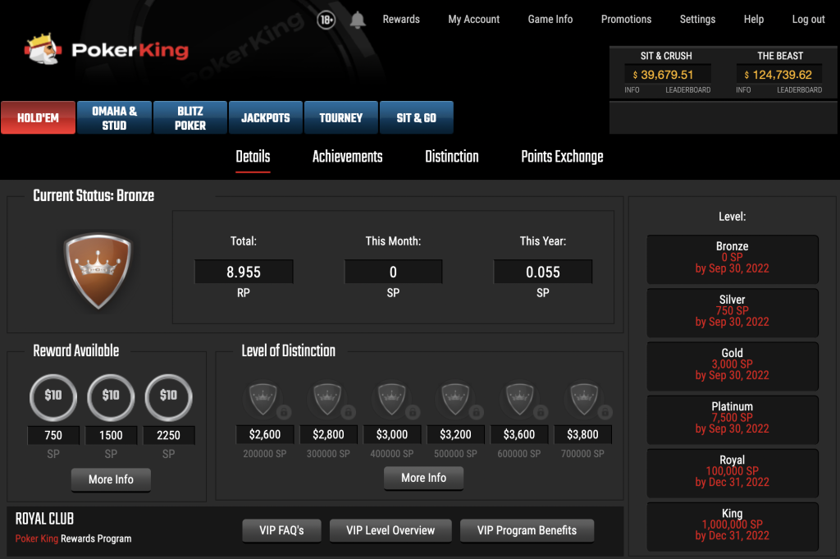Select the $10 reward chip for 1500 SP
The width and height of the screenshot is (840, 559).
tap(111, 397)
